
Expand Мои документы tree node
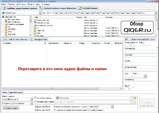pos(3,19)
